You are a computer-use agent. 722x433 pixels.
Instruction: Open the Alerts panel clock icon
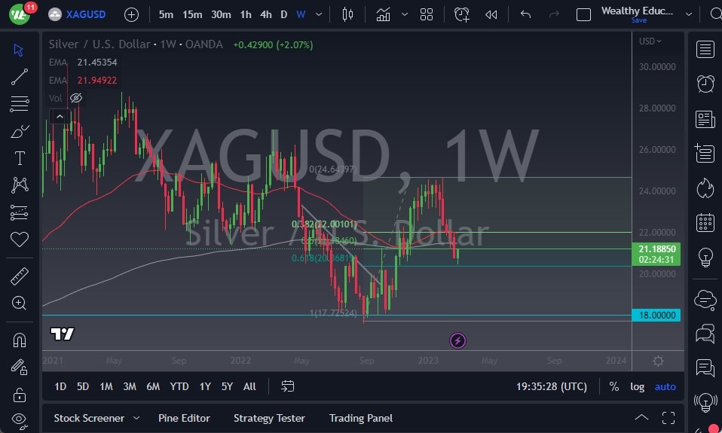click(x=705, y=84)
